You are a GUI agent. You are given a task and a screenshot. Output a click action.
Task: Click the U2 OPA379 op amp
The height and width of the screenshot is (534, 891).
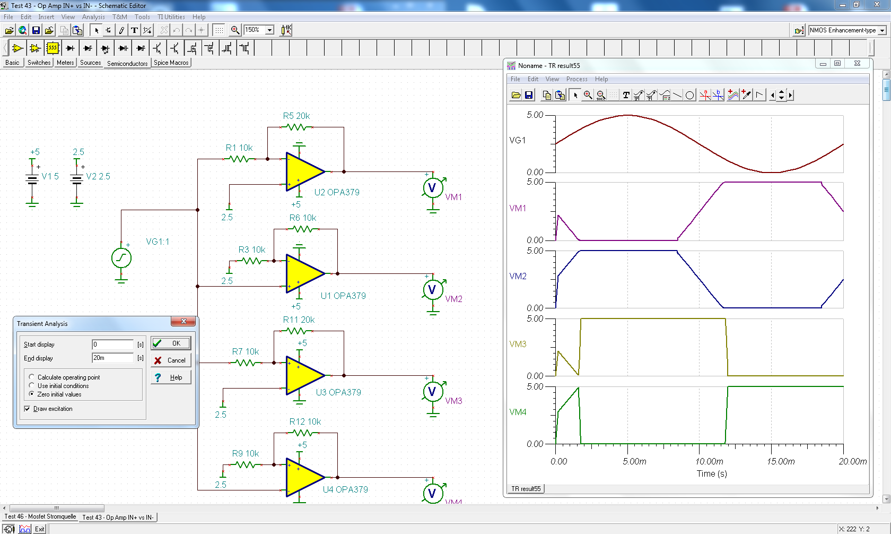[x=305, y=171]
